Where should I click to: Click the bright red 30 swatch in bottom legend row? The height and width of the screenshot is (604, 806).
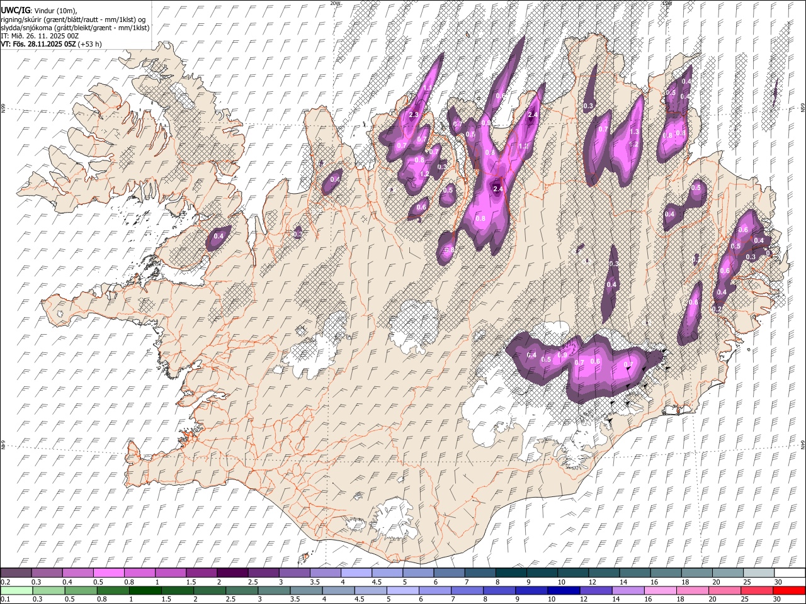click(x=790, y=590)
